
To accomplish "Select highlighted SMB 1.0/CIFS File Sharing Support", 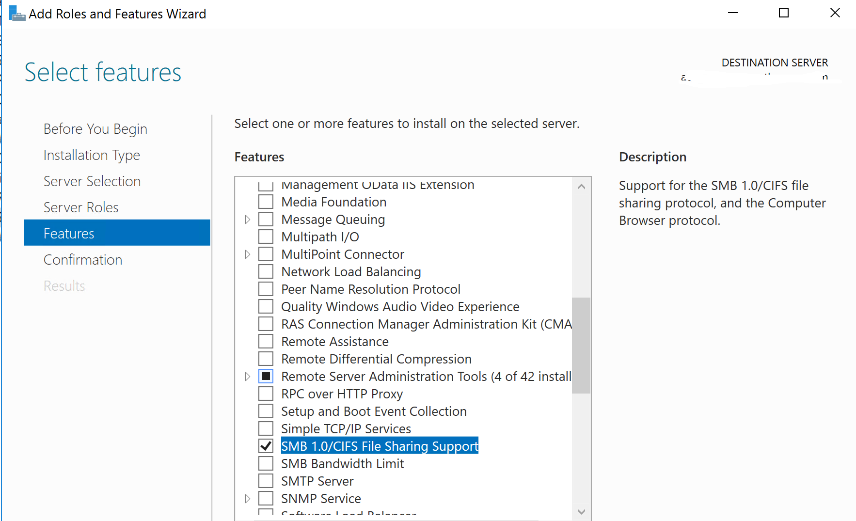I will click(380, 446).
